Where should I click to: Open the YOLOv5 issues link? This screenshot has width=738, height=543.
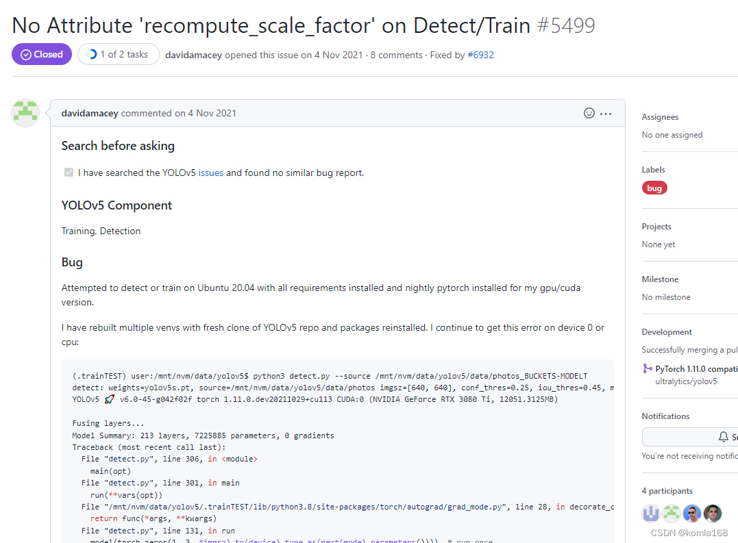[x=210, y=172]
